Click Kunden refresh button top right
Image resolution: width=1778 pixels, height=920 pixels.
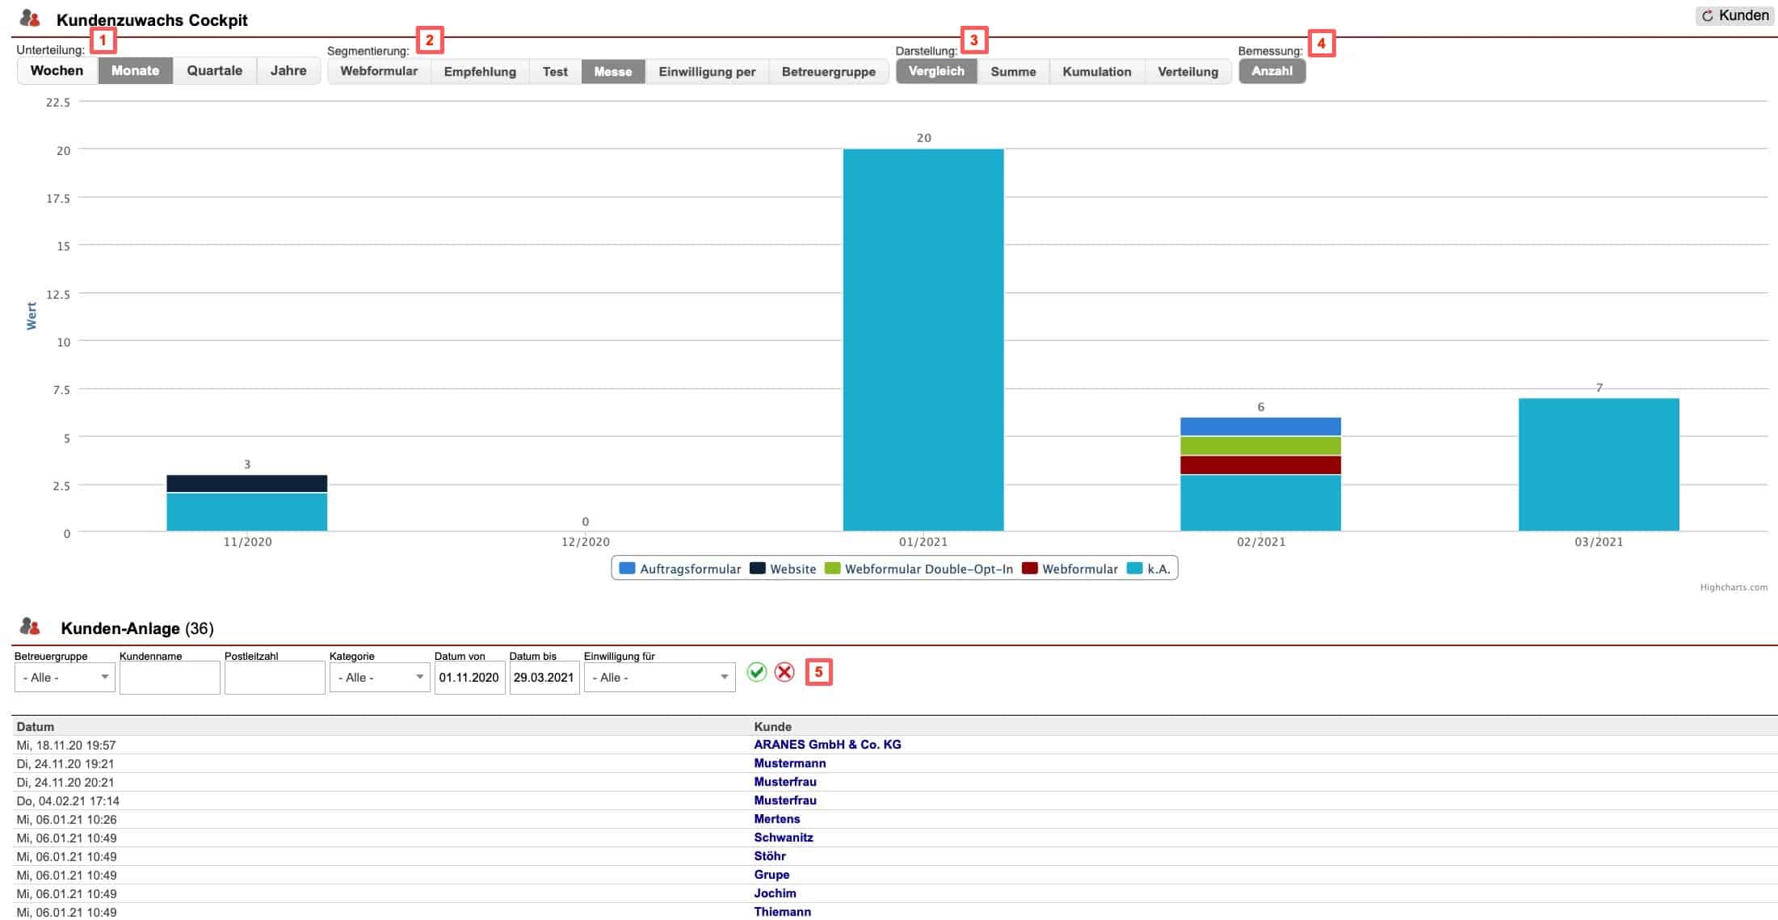click(x=1734, y=15)
